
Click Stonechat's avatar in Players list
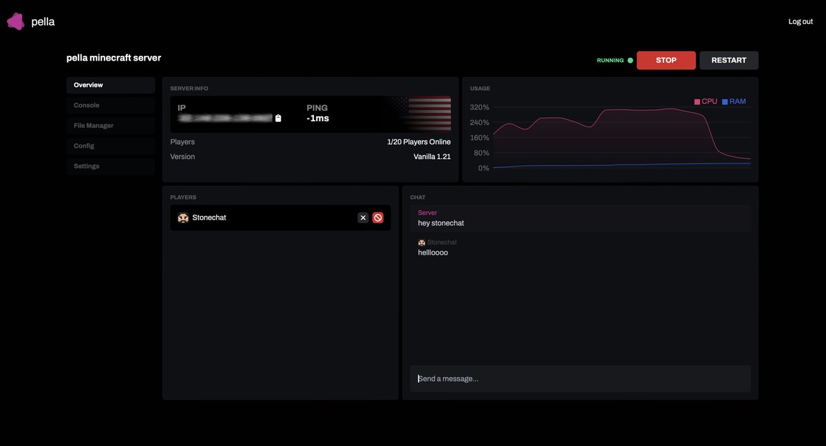183,217
